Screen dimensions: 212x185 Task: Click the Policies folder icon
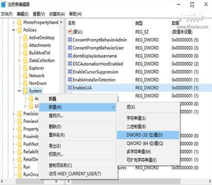coord(19,30)
